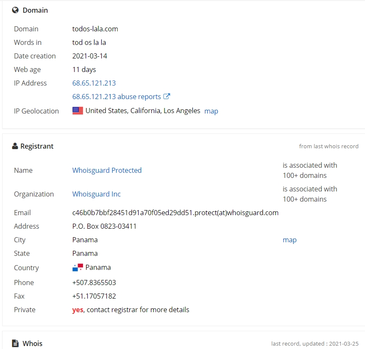Open map link next to Los Angeles

211,111
